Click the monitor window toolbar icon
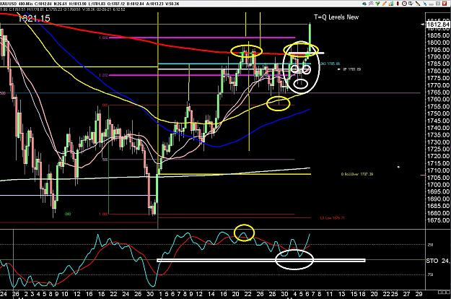 [411, 4]
